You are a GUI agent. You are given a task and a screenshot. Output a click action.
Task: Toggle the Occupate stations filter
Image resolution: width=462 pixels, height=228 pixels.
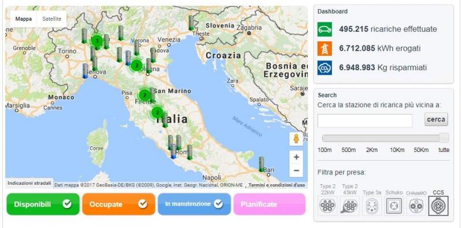(x=119, y=204)
